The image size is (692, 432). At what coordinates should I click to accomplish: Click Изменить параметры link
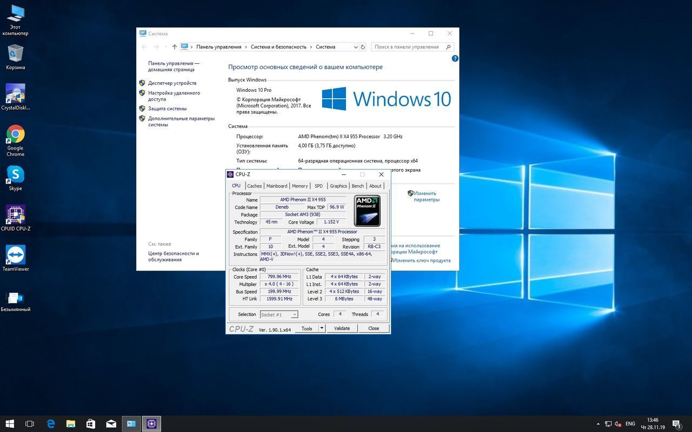[425, 197]
